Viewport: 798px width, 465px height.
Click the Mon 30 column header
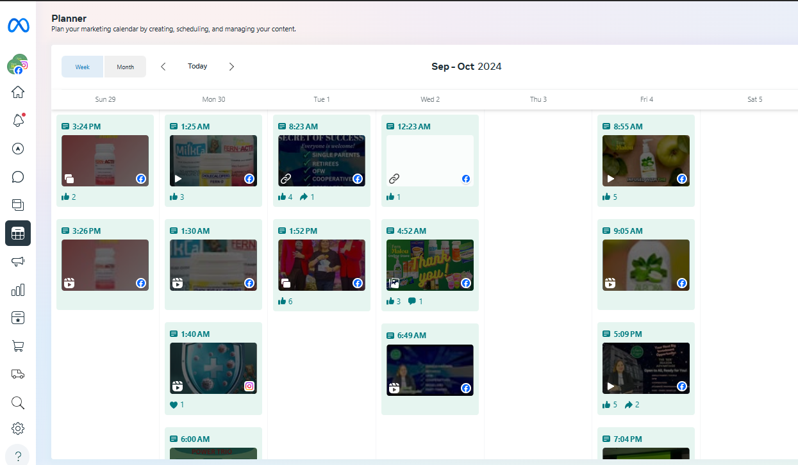click(x=213, y=99)
